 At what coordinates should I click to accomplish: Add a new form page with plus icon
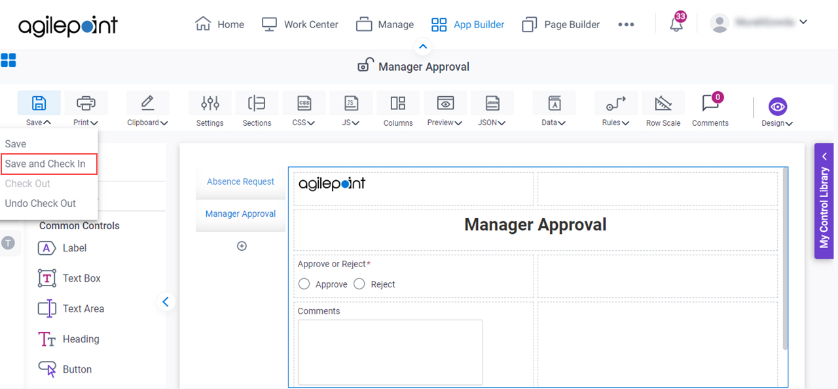click(242, 246)
